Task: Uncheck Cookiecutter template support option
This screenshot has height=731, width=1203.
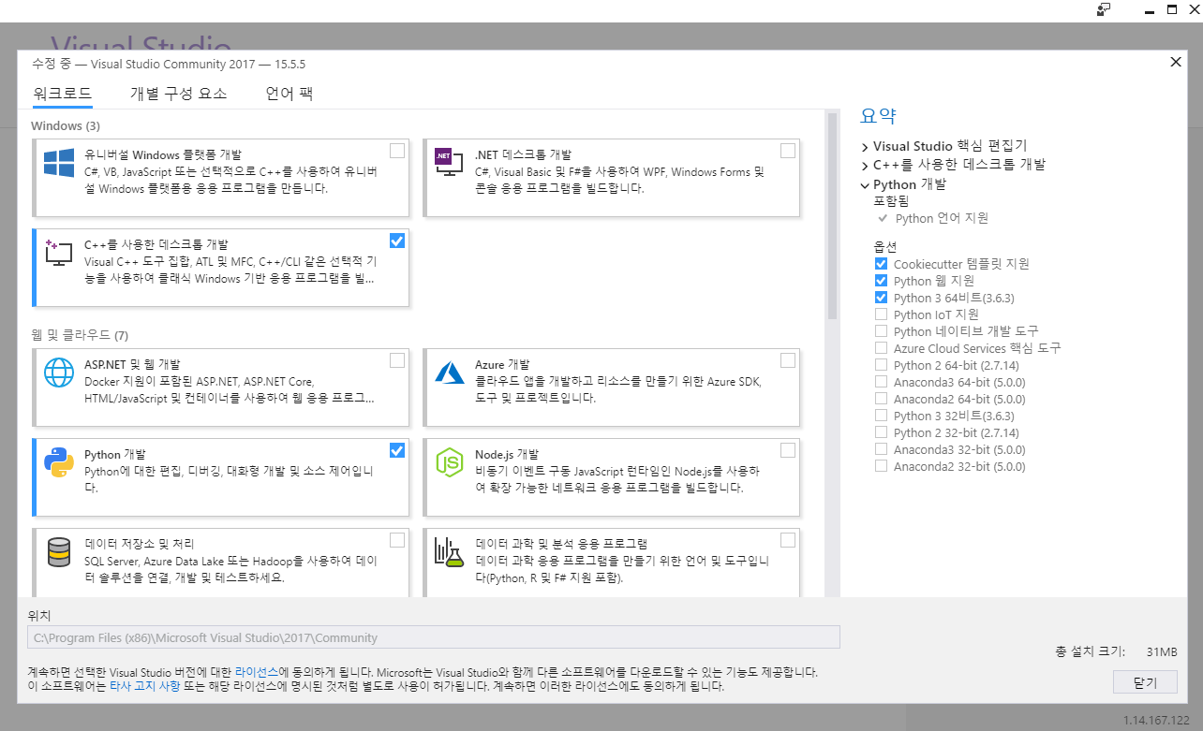Action: (881, 264)
